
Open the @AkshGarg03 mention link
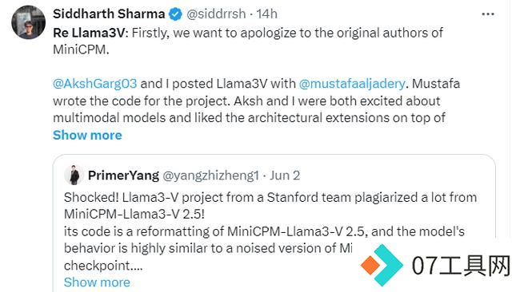click(x=94, y=84)
